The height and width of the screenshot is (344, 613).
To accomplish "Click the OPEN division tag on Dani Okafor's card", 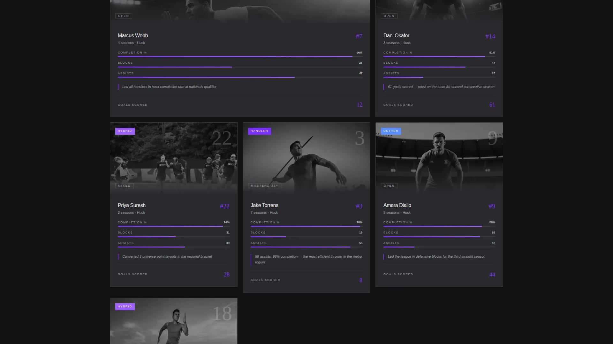I will click(x=389, y=16).
